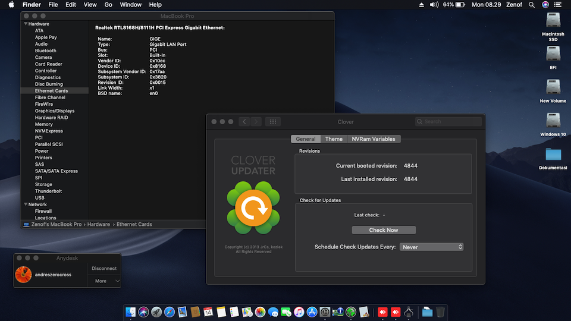Open the Window menu in menu bar
Screen dimensions: 571x321
click(131, 5)
